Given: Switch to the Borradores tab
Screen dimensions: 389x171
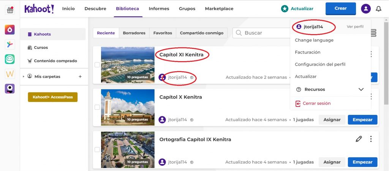Looking at the screenshot, I should pos(134,33).
